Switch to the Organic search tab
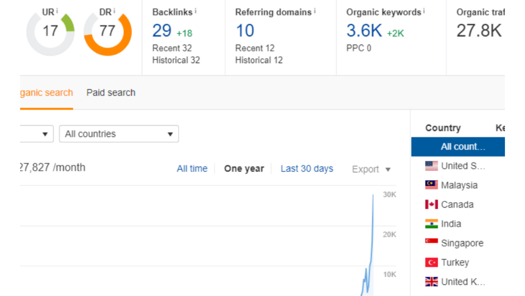The width and height of the screenshot is (525, 296). [x=46, y=93]
